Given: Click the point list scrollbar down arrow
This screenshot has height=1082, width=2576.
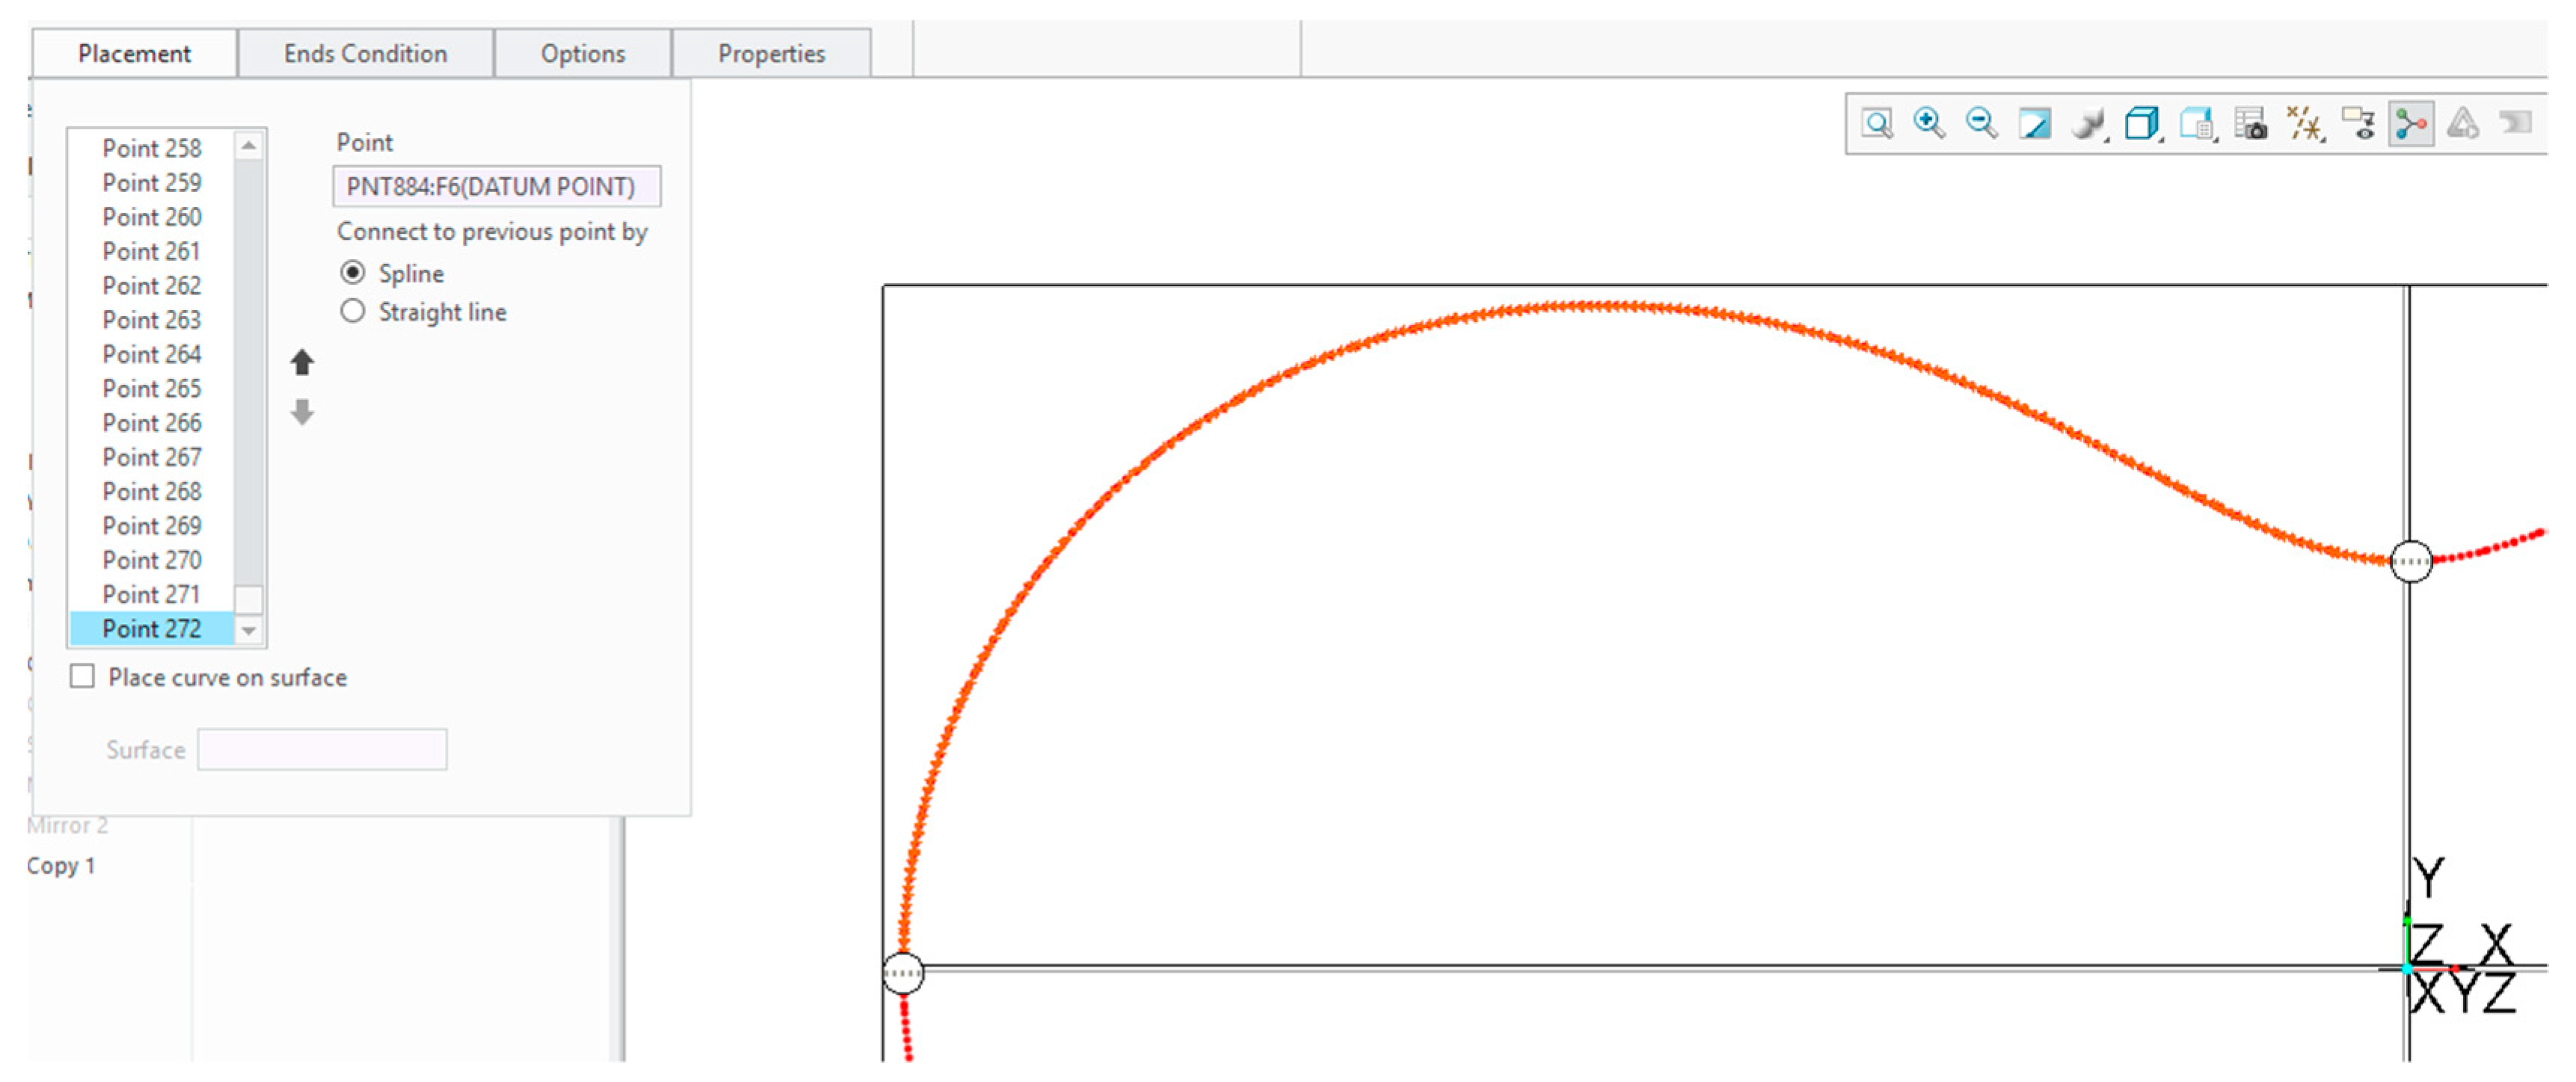Looking at the screenshot, I should click(249, 631).
